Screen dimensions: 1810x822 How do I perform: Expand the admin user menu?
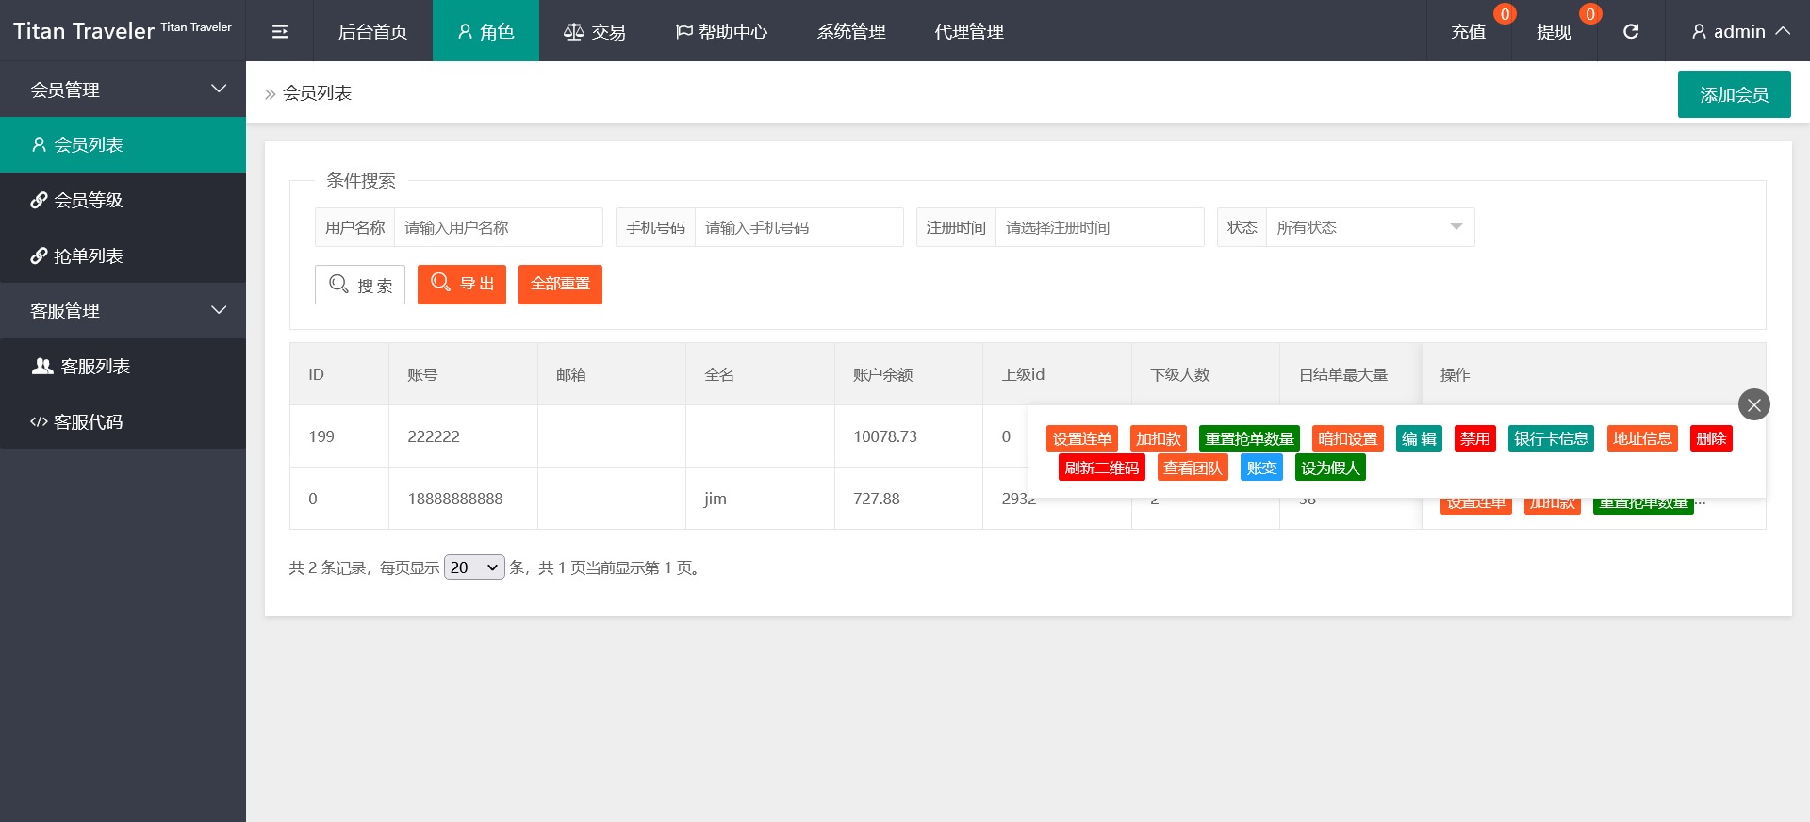pos(1740,31)
